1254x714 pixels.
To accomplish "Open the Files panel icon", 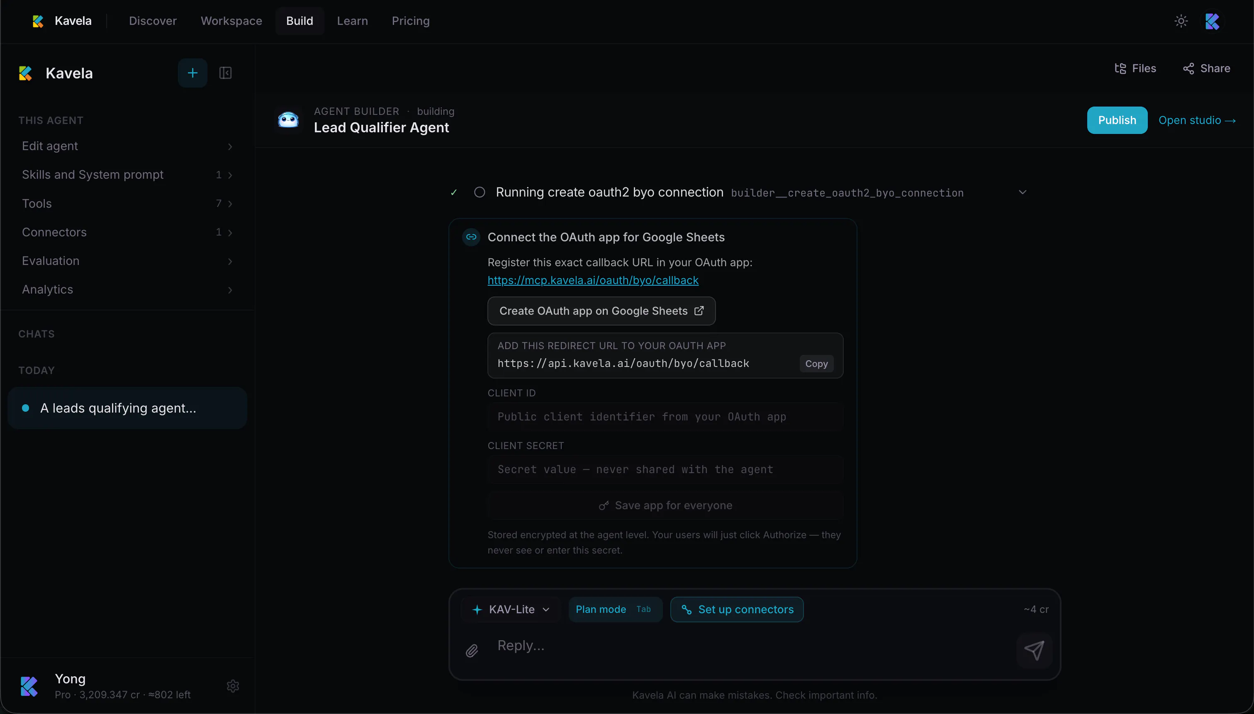I will (1120, 69).
